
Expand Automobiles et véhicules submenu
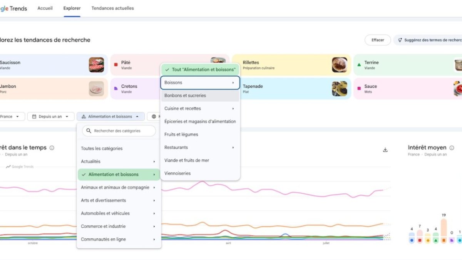119,213
